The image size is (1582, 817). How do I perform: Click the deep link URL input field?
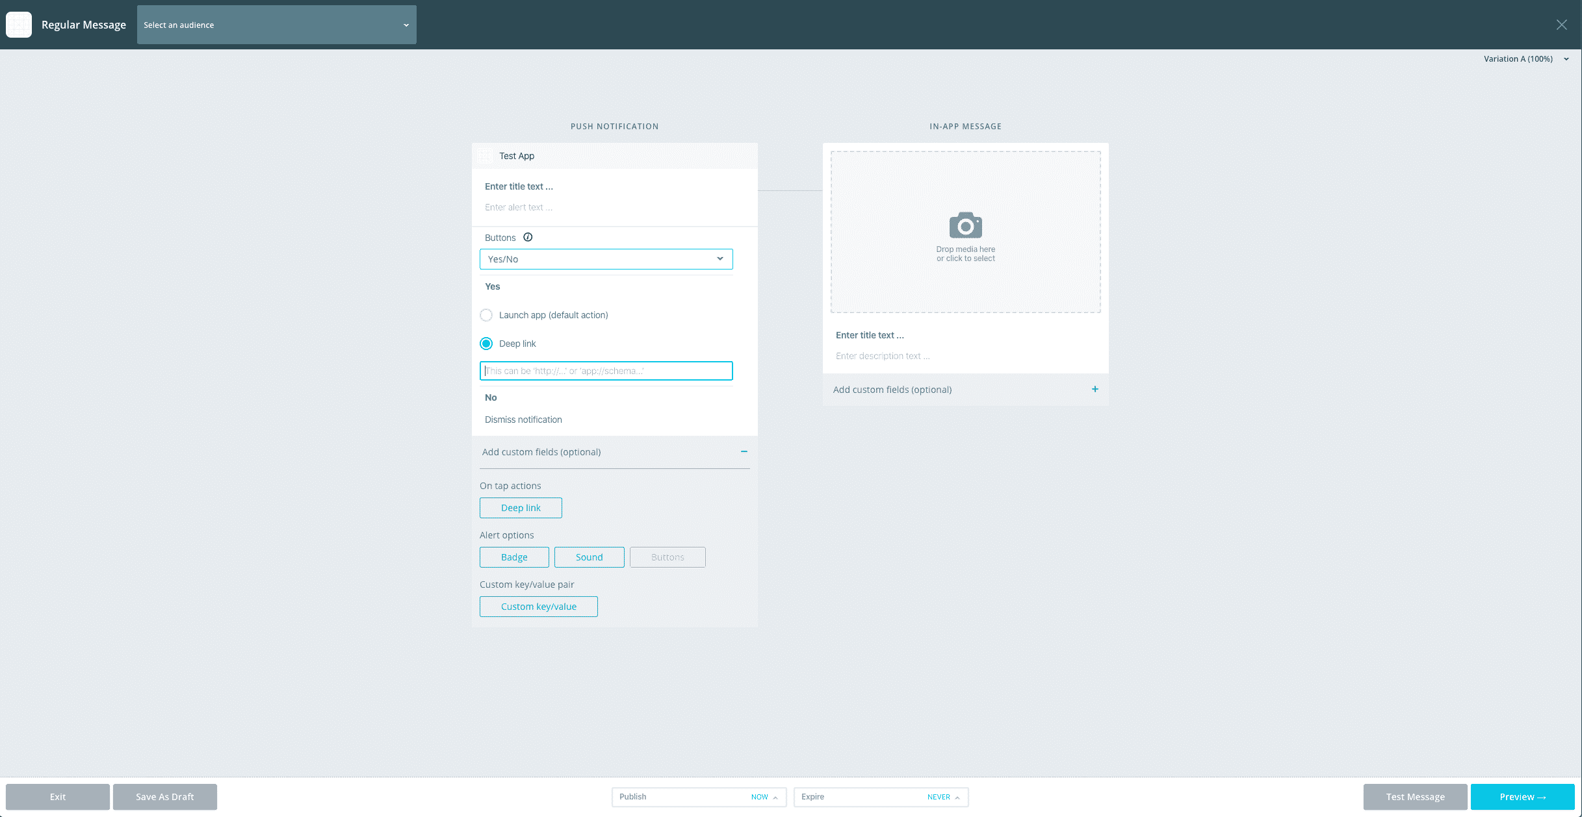[x=606, y=370]
